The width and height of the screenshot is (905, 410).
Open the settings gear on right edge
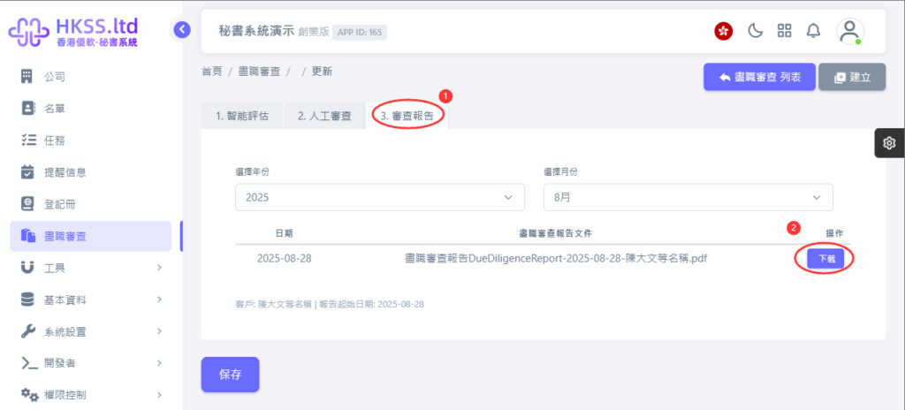pyautogui.click(x=889, y=143)
